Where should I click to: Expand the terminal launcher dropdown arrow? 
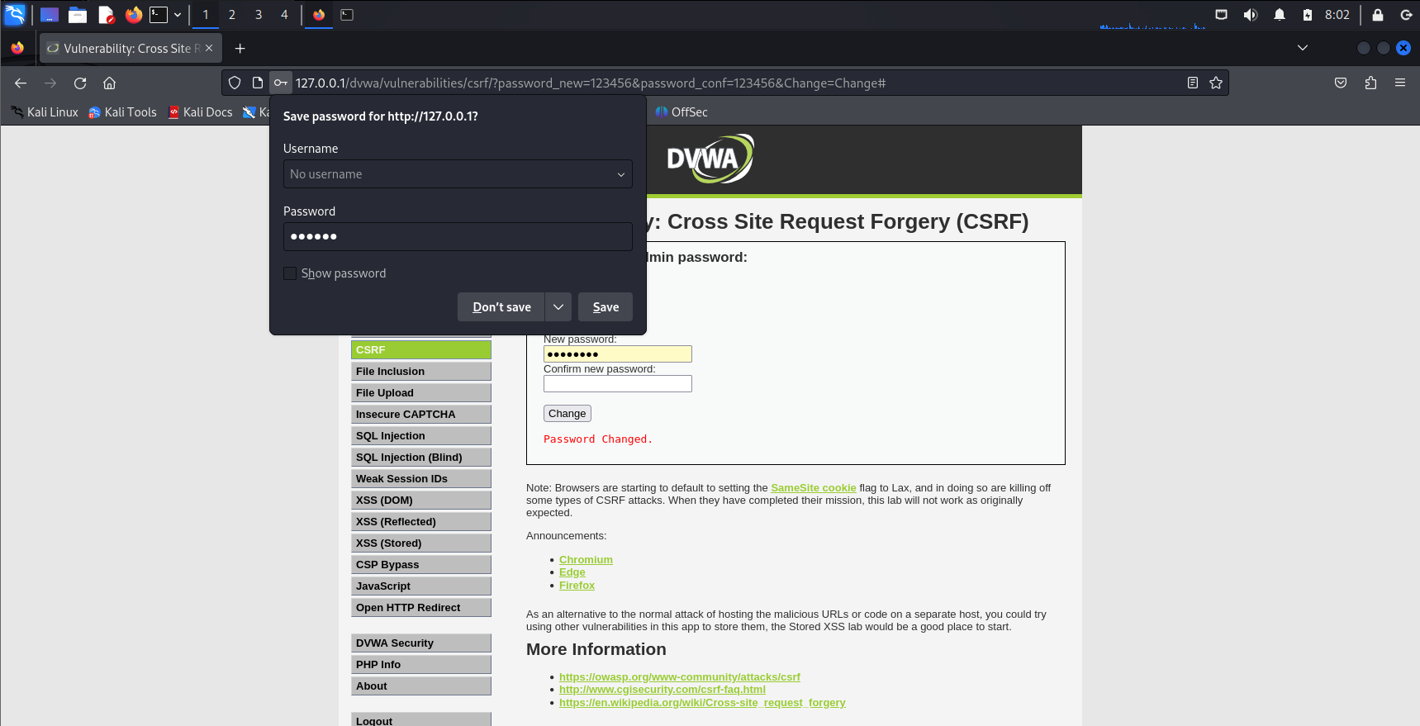tap(178, 15)
